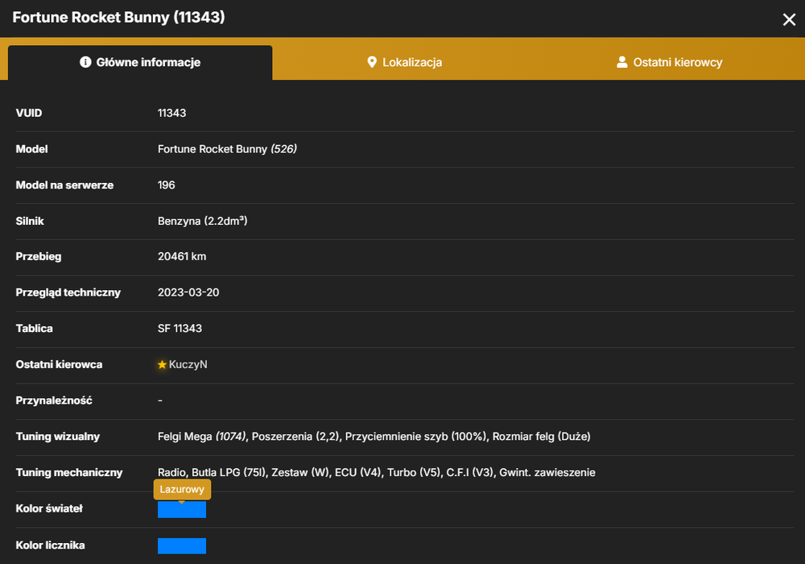This screenshot has height=564, width=805.
Task: Switch to the Lokalizacja tab
Action: (x=405, y=63)
